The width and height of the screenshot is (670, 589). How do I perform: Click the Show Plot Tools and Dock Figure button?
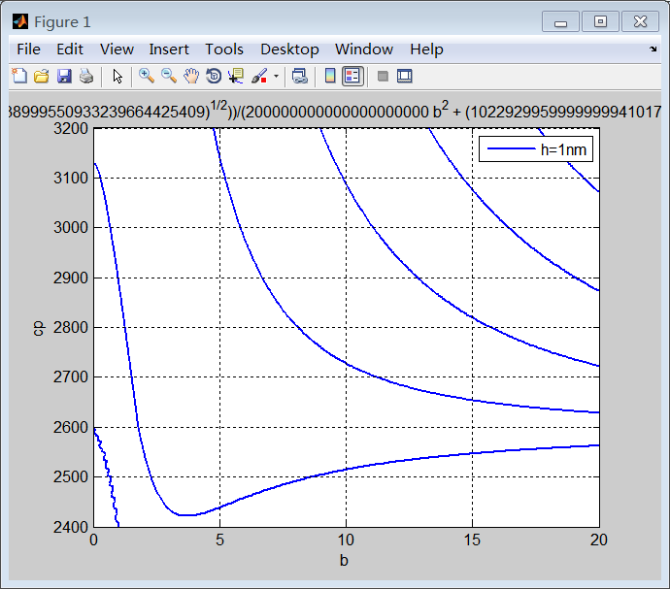(x=405, y=76)
